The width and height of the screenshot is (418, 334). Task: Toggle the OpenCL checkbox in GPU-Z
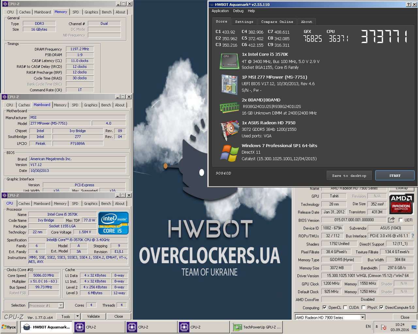(x=325, y=308)
